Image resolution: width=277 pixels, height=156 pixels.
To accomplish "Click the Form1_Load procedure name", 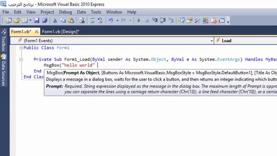I will (x=77, y=59).
